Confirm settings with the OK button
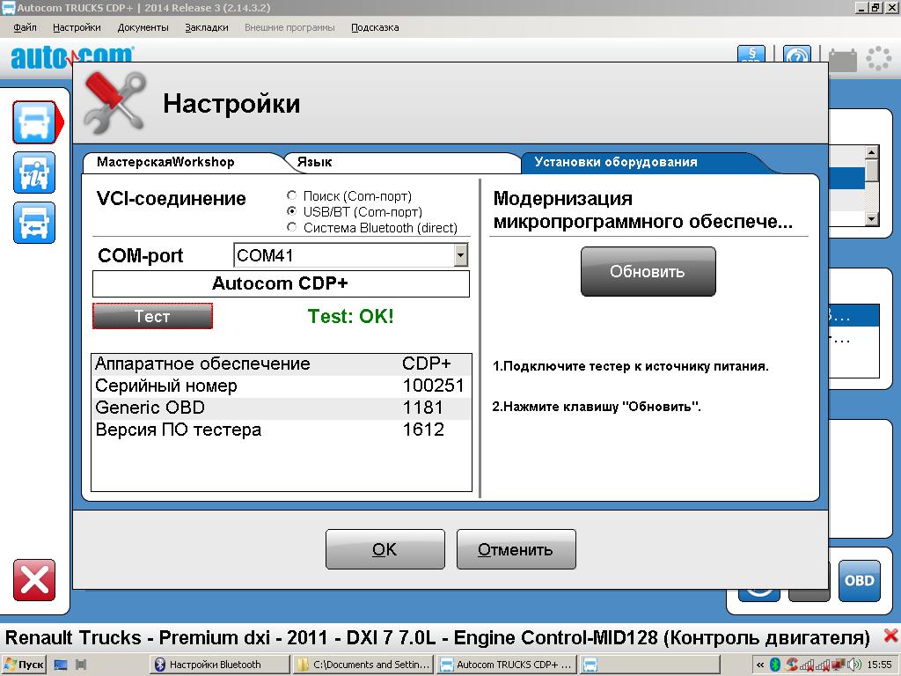This screenshot has height=676, width=901. [385, 549]
